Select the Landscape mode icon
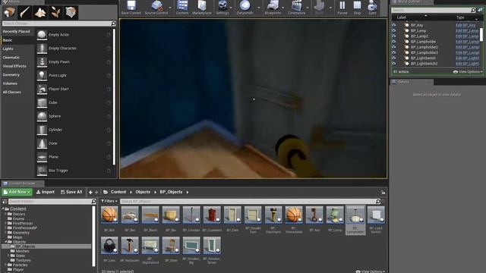Screen dimensions: 486x273 [40, 12]
